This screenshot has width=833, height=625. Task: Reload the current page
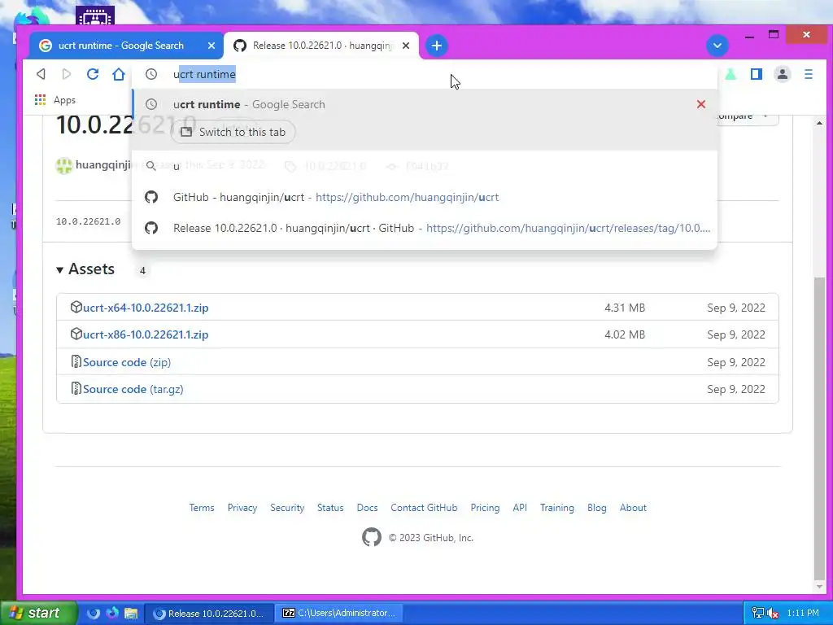click(93, 74)
